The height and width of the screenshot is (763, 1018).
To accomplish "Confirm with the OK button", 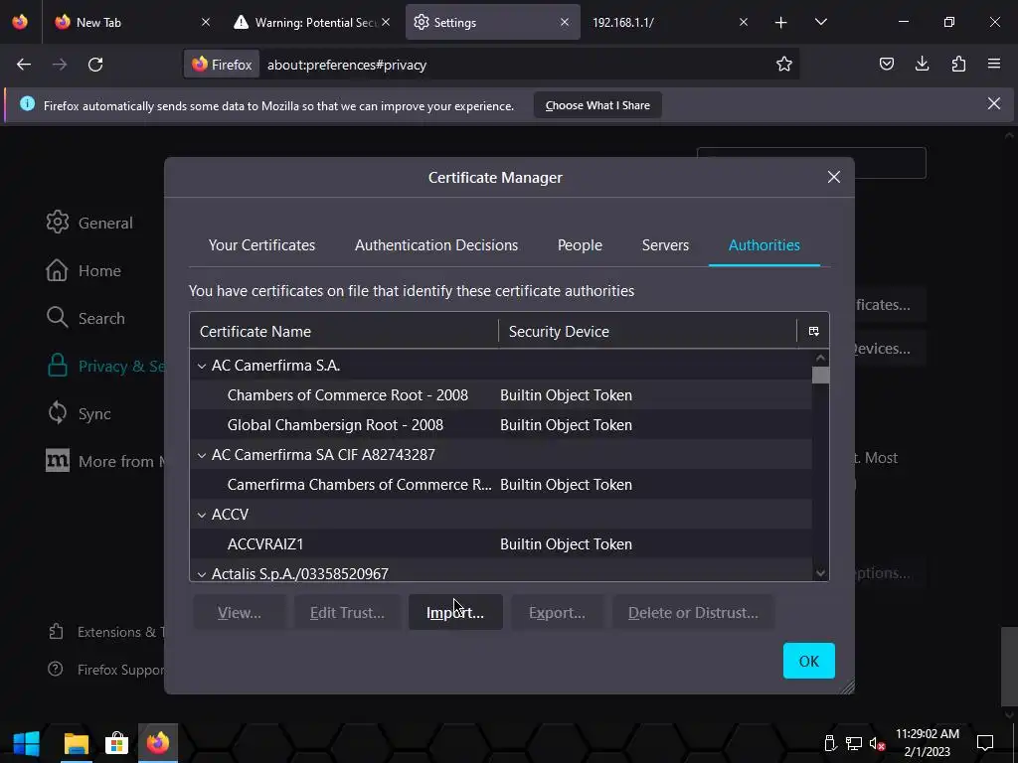I will click(x=808, y=661).
